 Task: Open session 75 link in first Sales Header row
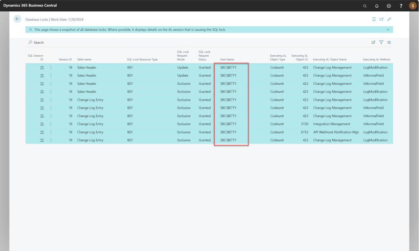42,68
